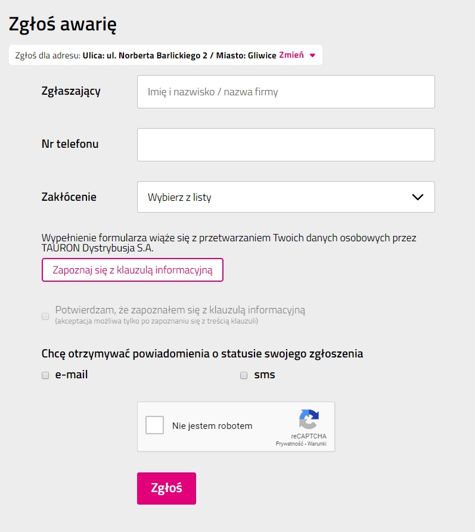This screenshot has width=475, height=532.
Task: Focus the 'Imię i nazwisko' input field
Action: (x=285, y=92)
